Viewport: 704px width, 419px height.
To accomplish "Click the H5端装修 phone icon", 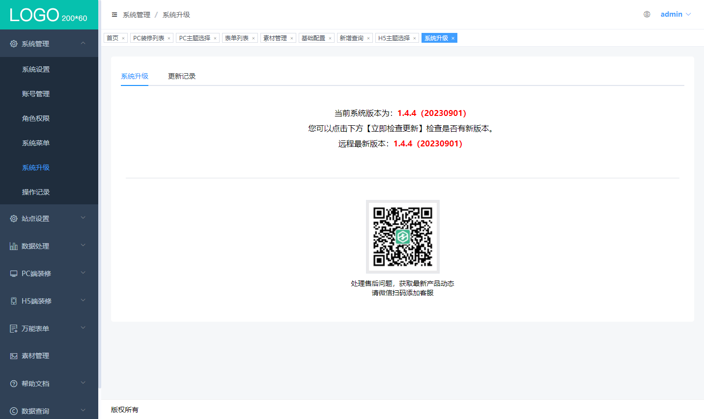I will [14, 301].
